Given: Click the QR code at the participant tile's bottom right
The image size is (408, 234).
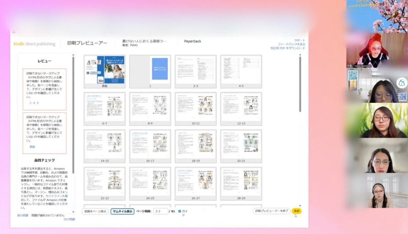Looking at the screenshot, I should click(403, 97).
